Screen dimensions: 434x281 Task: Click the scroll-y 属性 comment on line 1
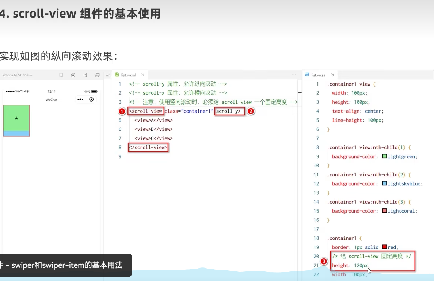pyautogui.click(x=178, y=84)
